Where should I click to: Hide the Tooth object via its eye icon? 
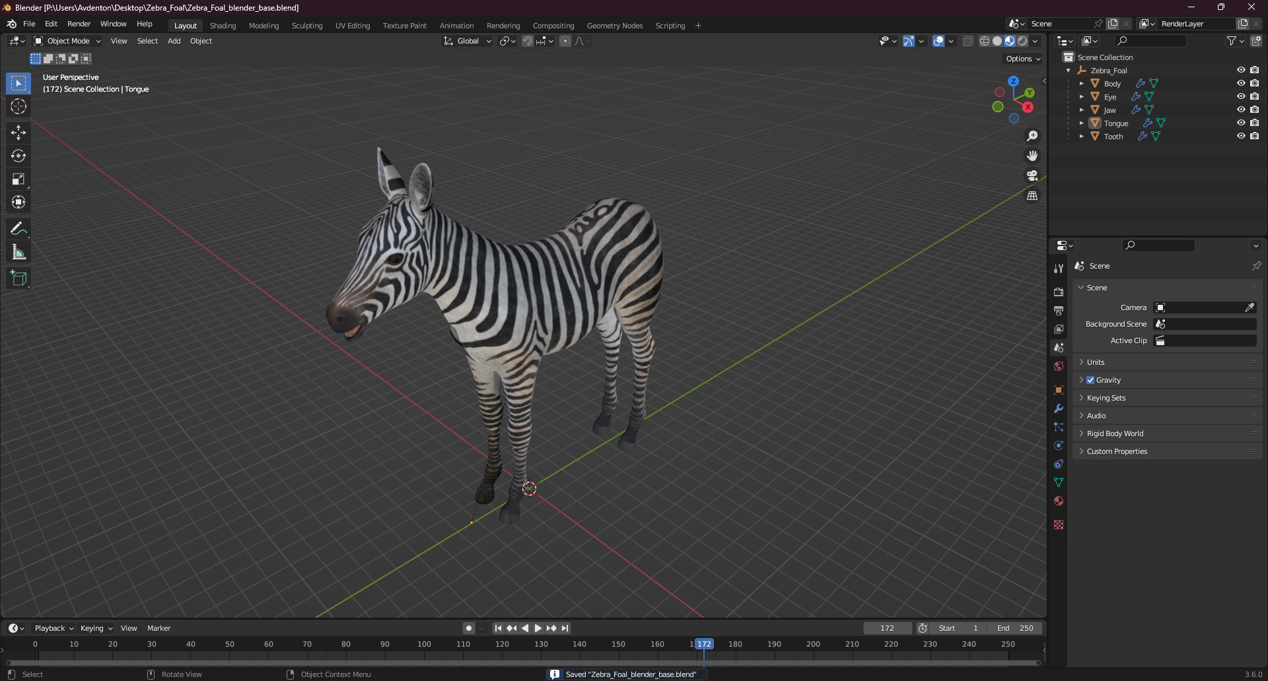coord(1241,136)
